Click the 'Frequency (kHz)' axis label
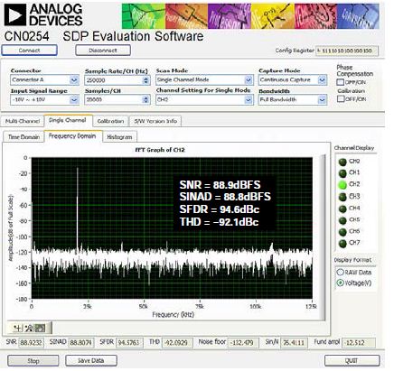 173,315
